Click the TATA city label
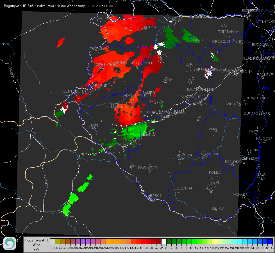 point(223,26)
